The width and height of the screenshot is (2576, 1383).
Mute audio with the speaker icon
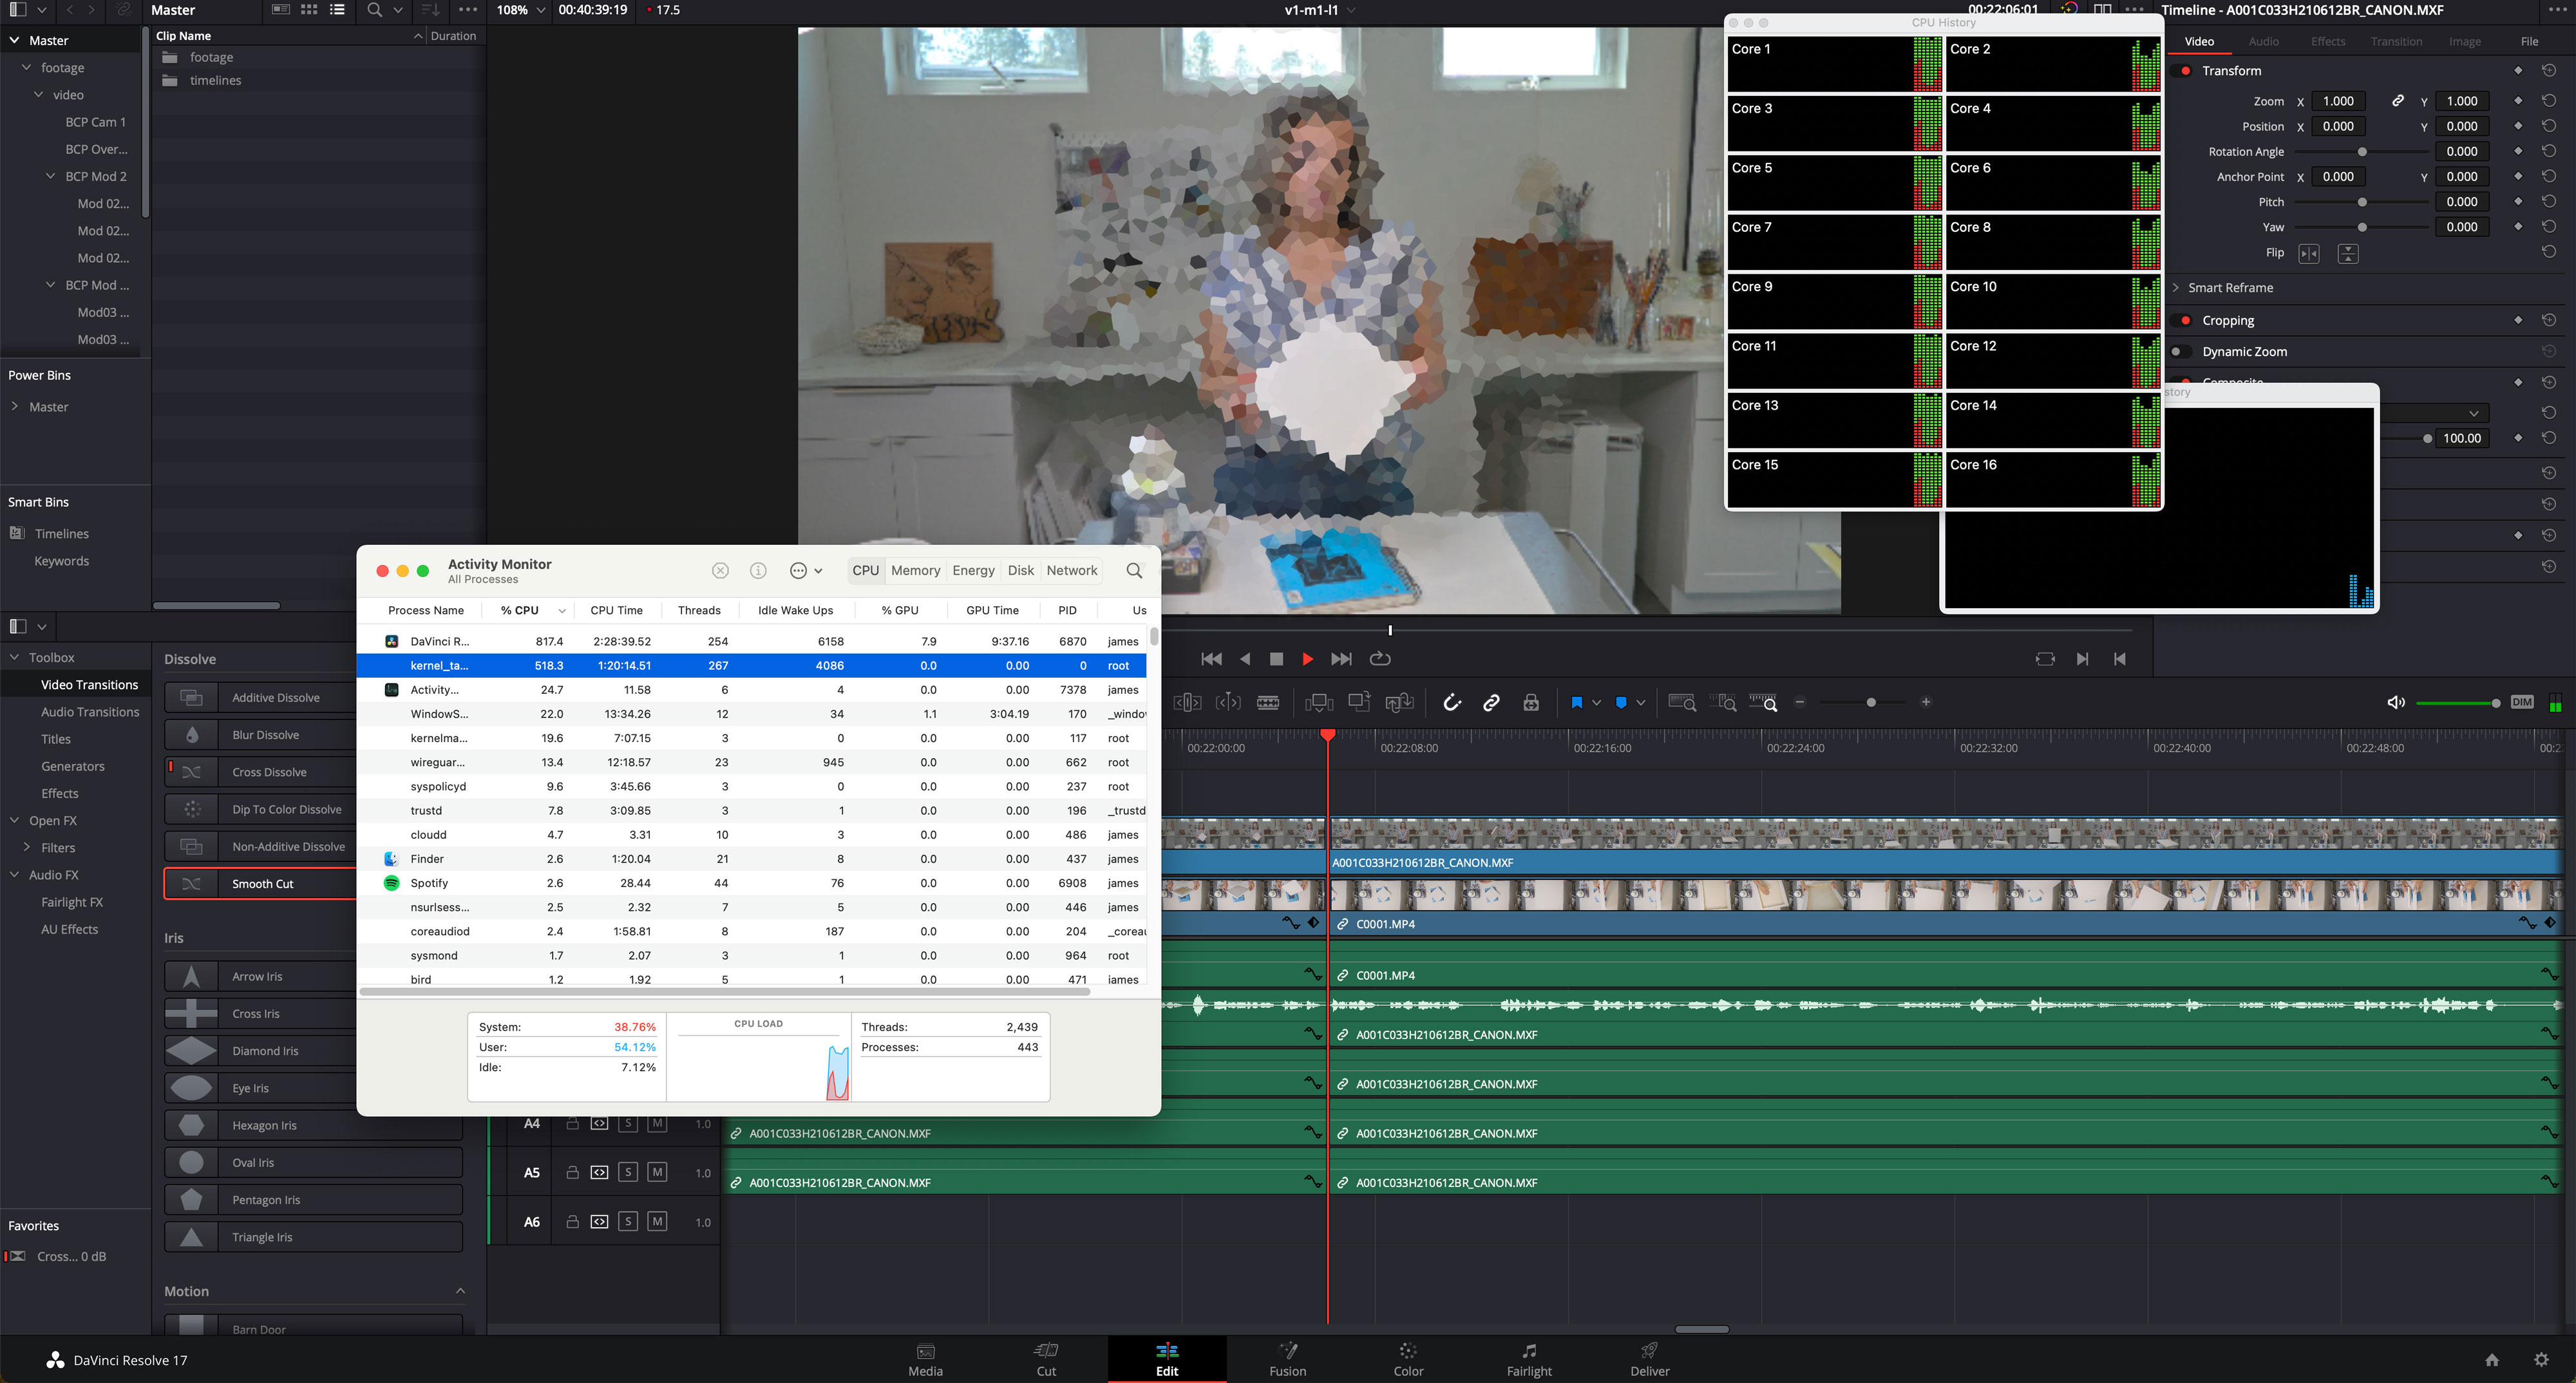tap(2396, 702)
